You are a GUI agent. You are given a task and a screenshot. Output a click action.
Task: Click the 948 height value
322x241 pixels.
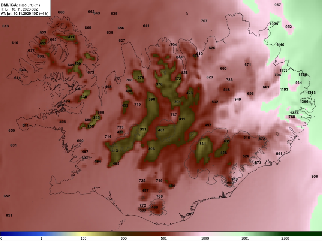(234, 179)
